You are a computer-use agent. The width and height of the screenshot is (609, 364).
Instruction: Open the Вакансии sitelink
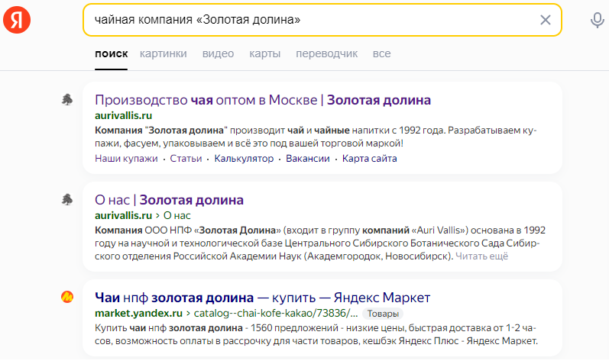[x=308, y=158]
